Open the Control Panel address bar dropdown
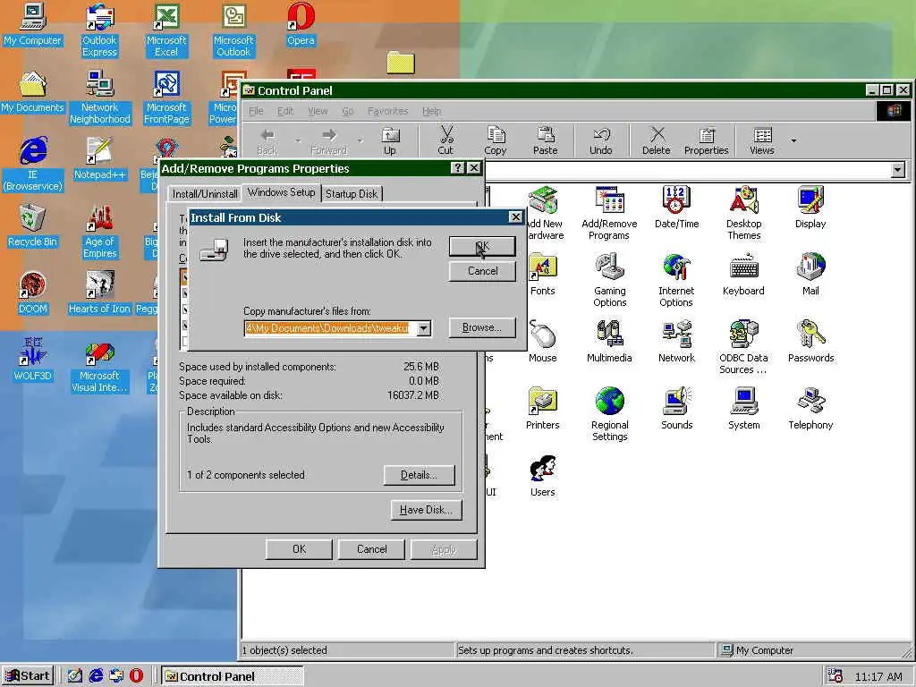Screen dimensions: 916x687 (x=898, y=170)
